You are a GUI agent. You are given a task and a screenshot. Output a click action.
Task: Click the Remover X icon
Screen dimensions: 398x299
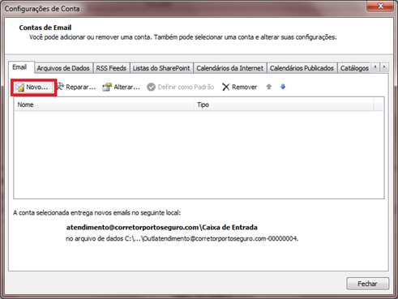point(225,87)
